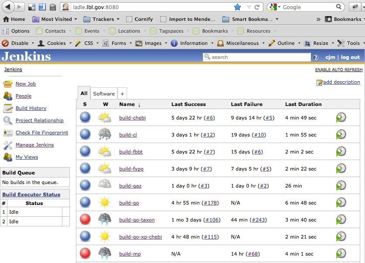Click the People icon in sidebar
Screen dimensions: 365x263
8,96
